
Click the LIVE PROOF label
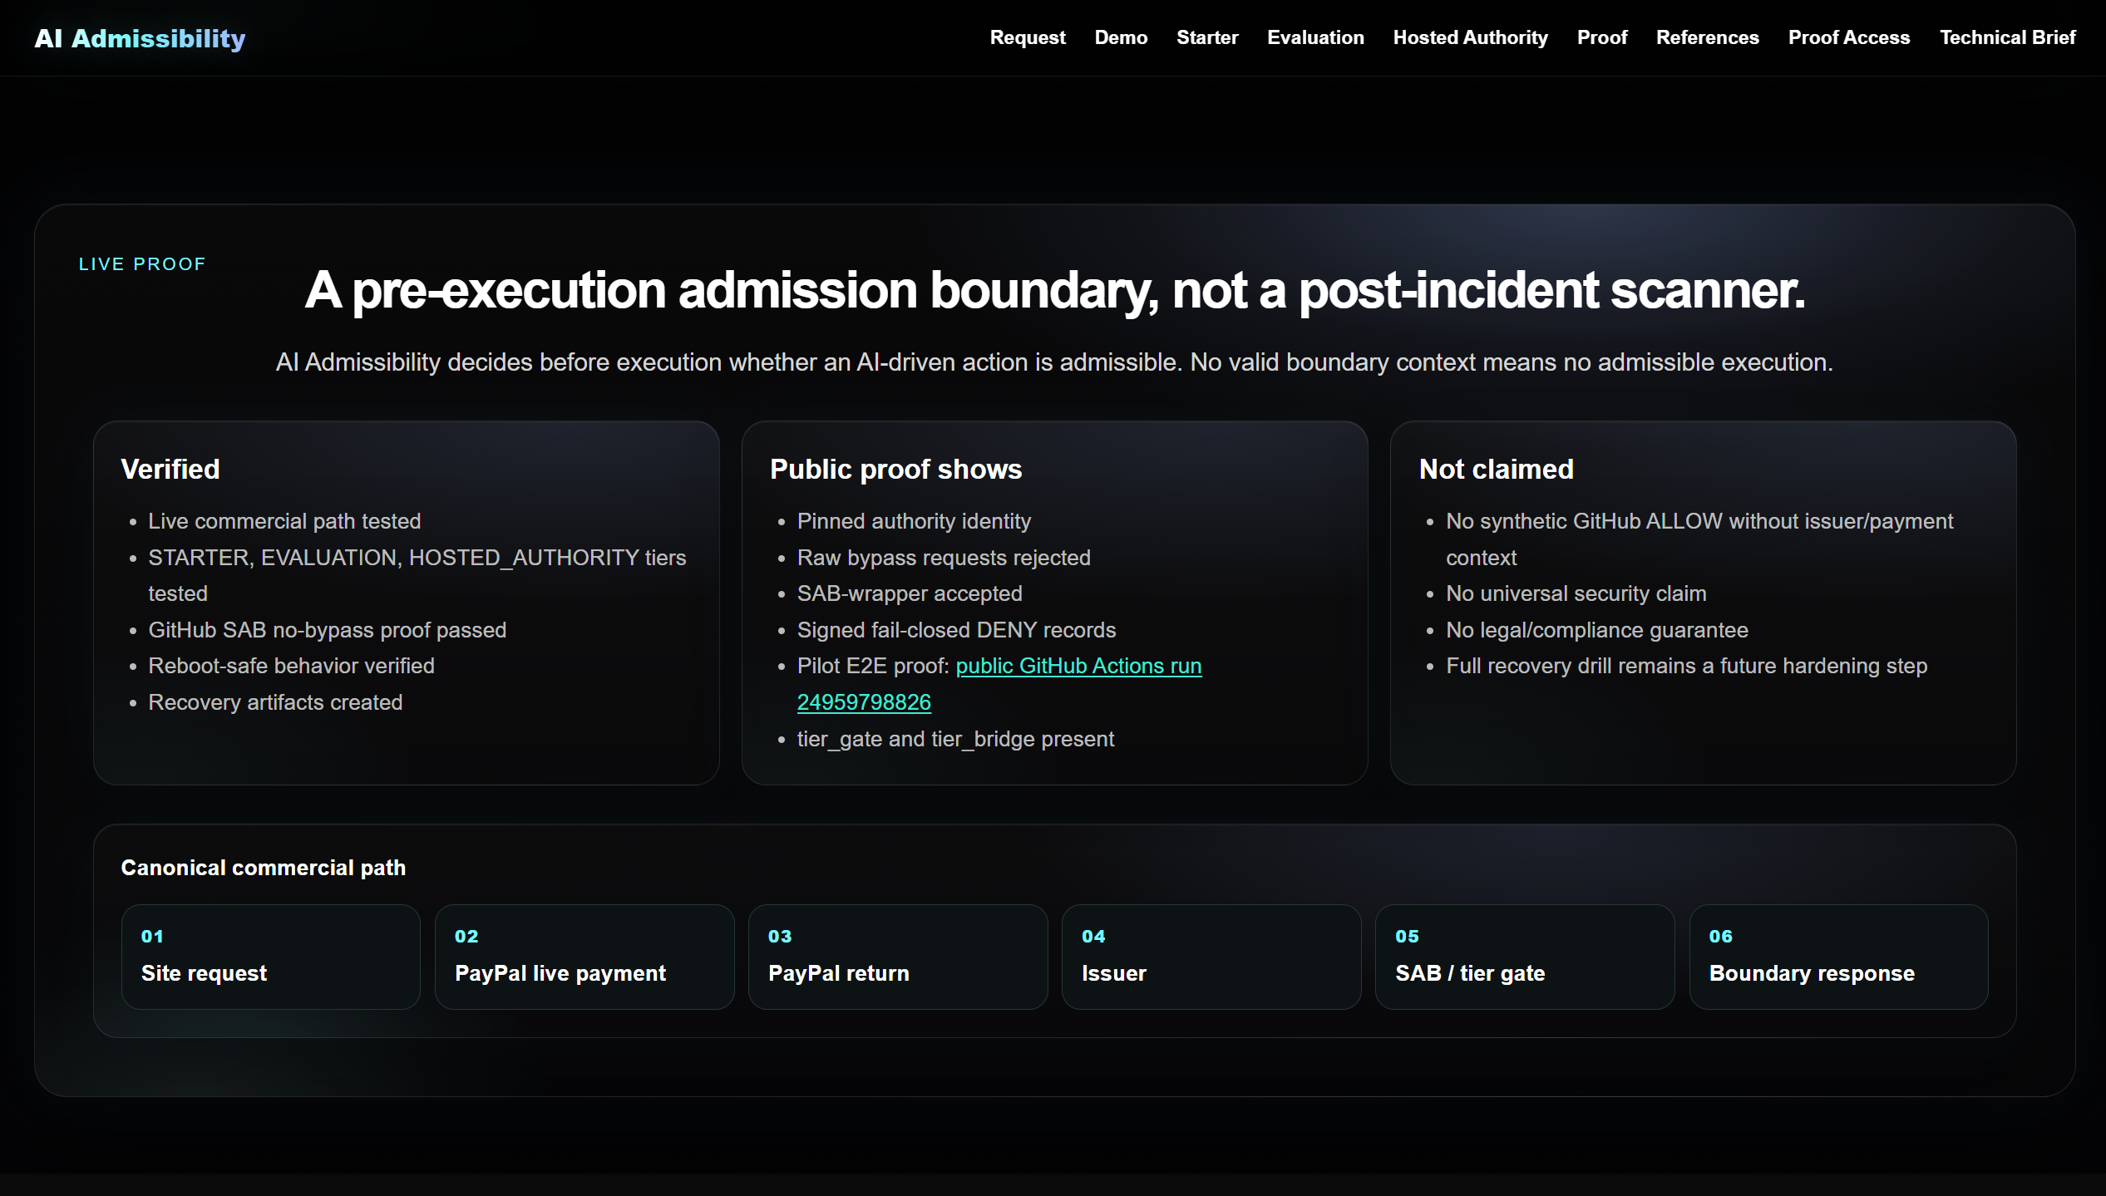[x=141, y=264]
